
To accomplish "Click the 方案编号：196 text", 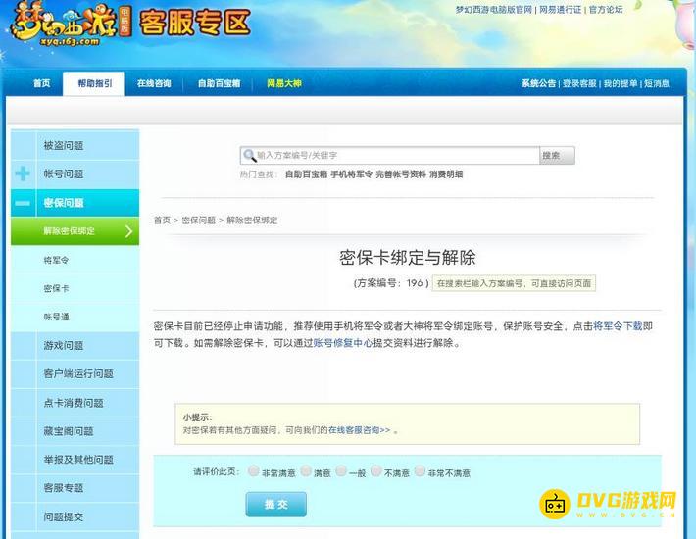I will click(391, 283).
